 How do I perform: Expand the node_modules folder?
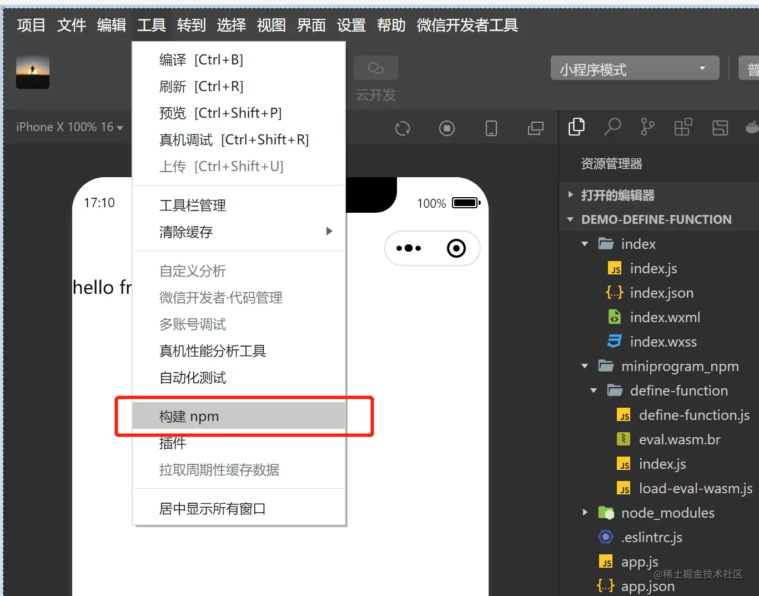[659, 513]
